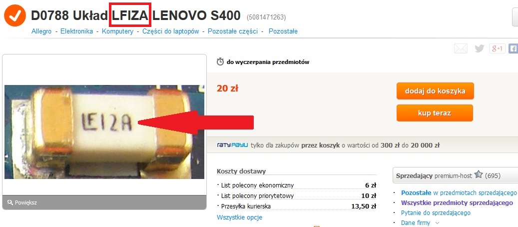
Task: Click the orange checkmark logo icon
Action: click(15, 15)
